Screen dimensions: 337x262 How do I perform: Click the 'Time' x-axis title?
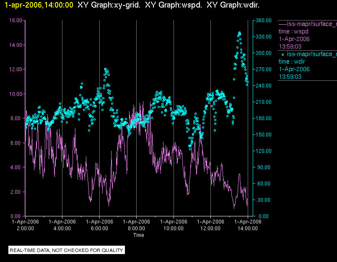pos(139,235)
